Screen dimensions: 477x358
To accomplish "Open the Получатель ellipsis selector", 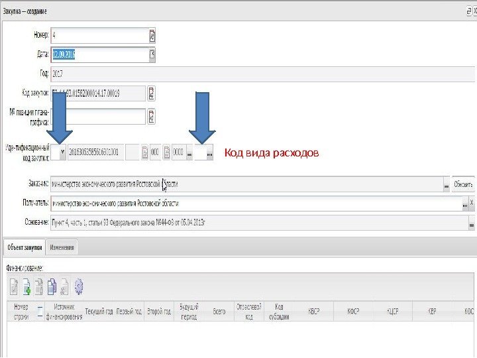I will pos(465,204).
